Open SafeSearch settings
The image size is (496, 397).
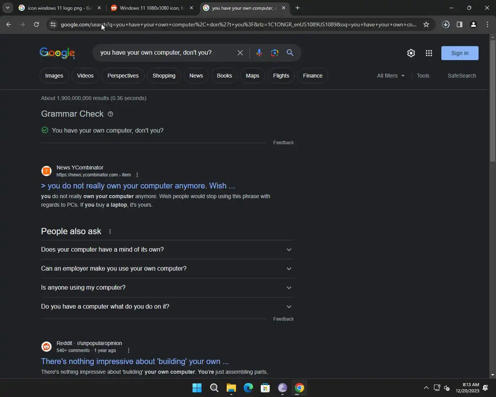coord(462,76)
